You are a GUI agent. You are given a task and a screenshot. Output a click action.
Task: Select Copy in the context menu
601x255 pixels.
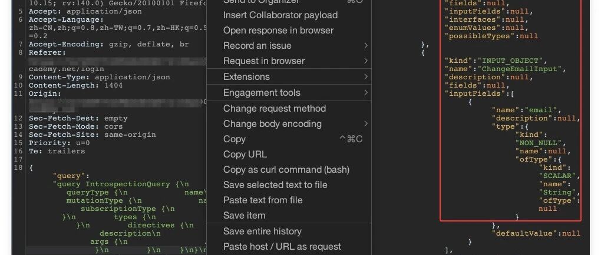click(x=289, y=139)
